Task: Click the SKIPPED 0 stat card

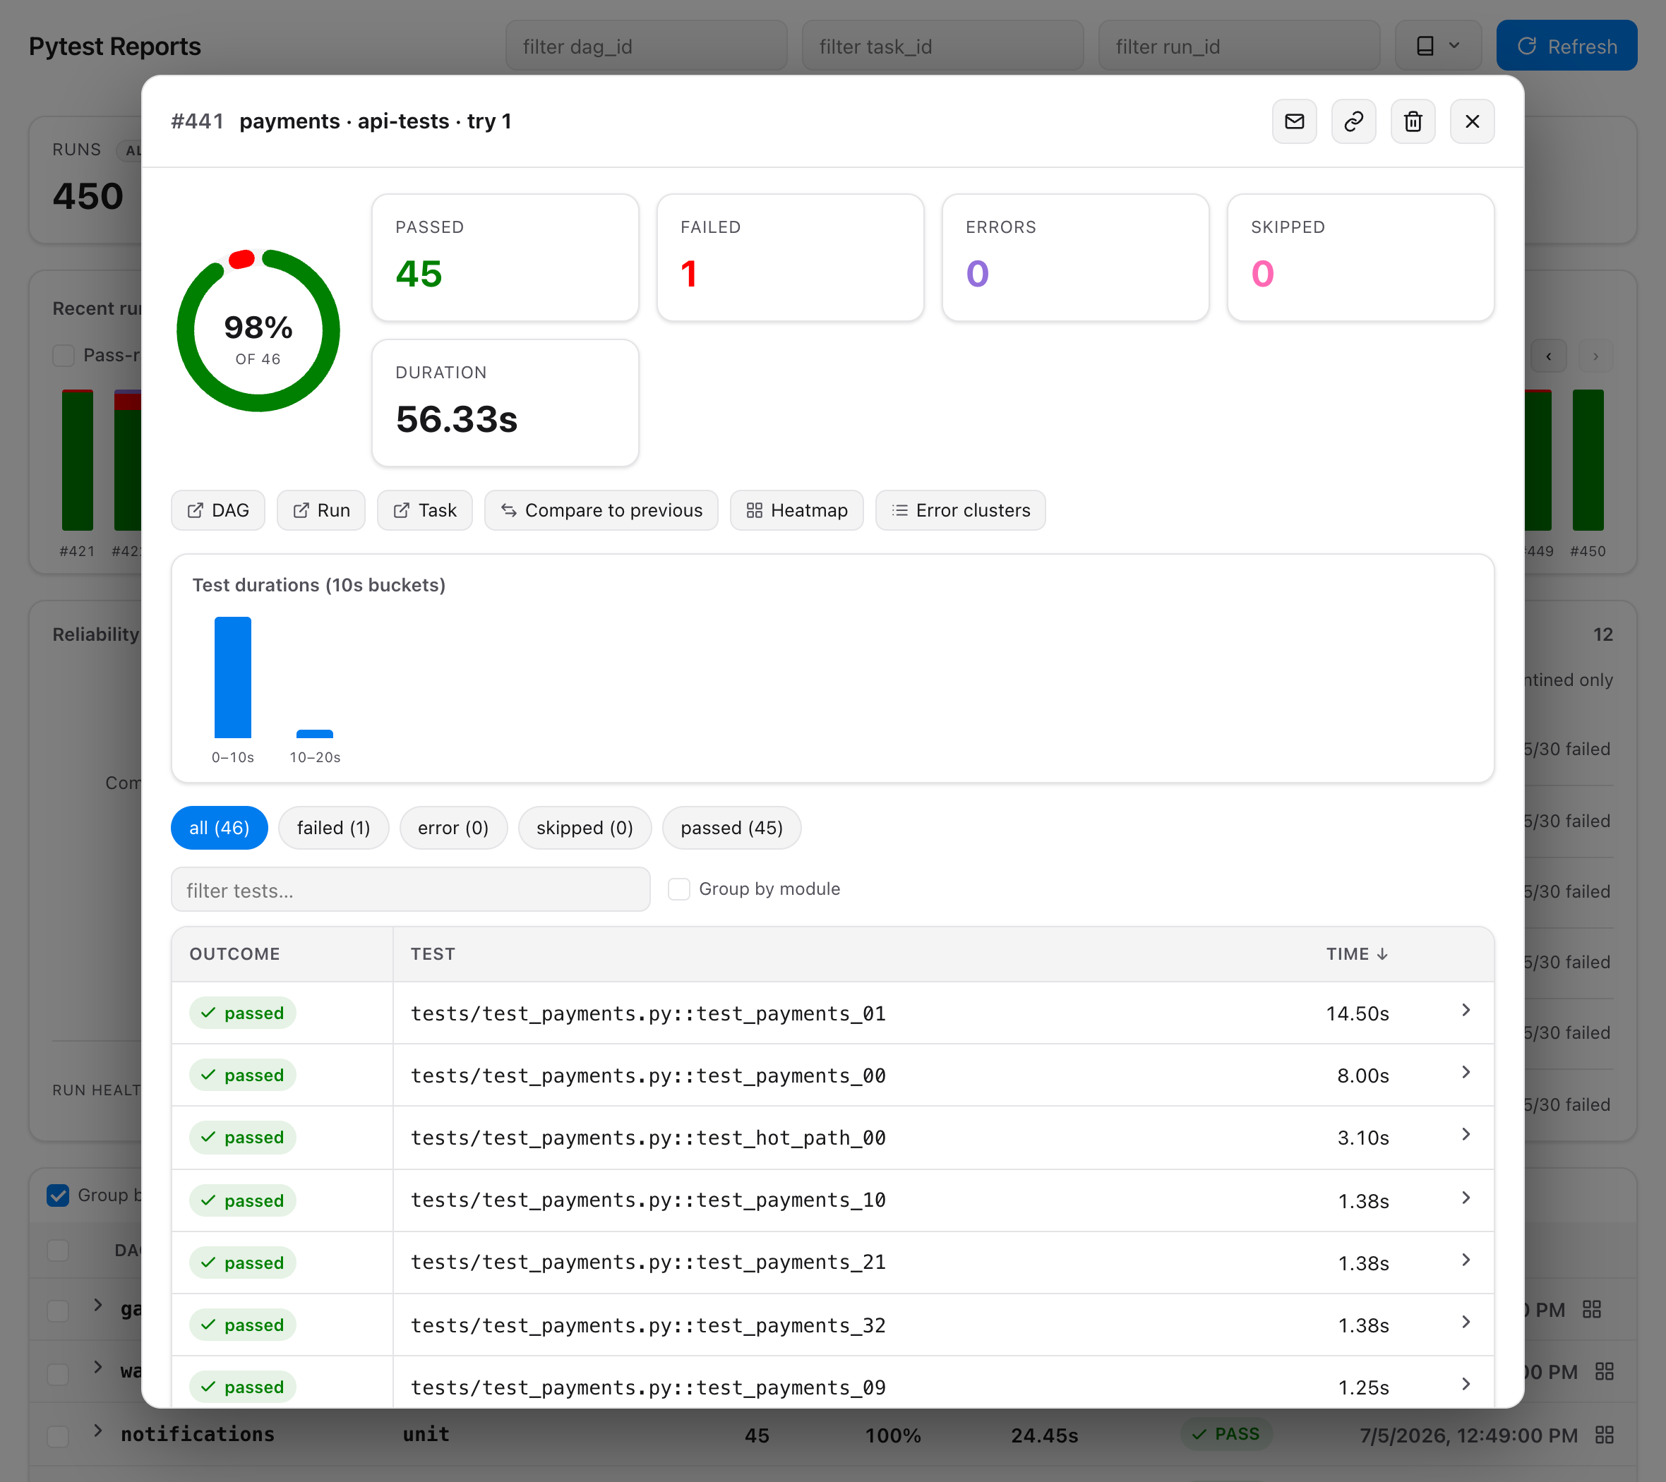Action: point(1361,258)
